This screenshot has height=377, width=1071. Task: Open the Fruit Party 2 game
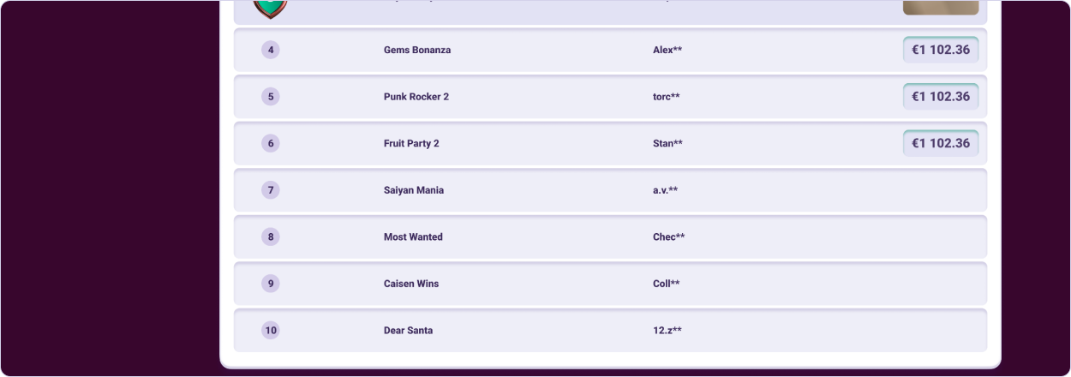pyautogui.click(x=411, y=143)
